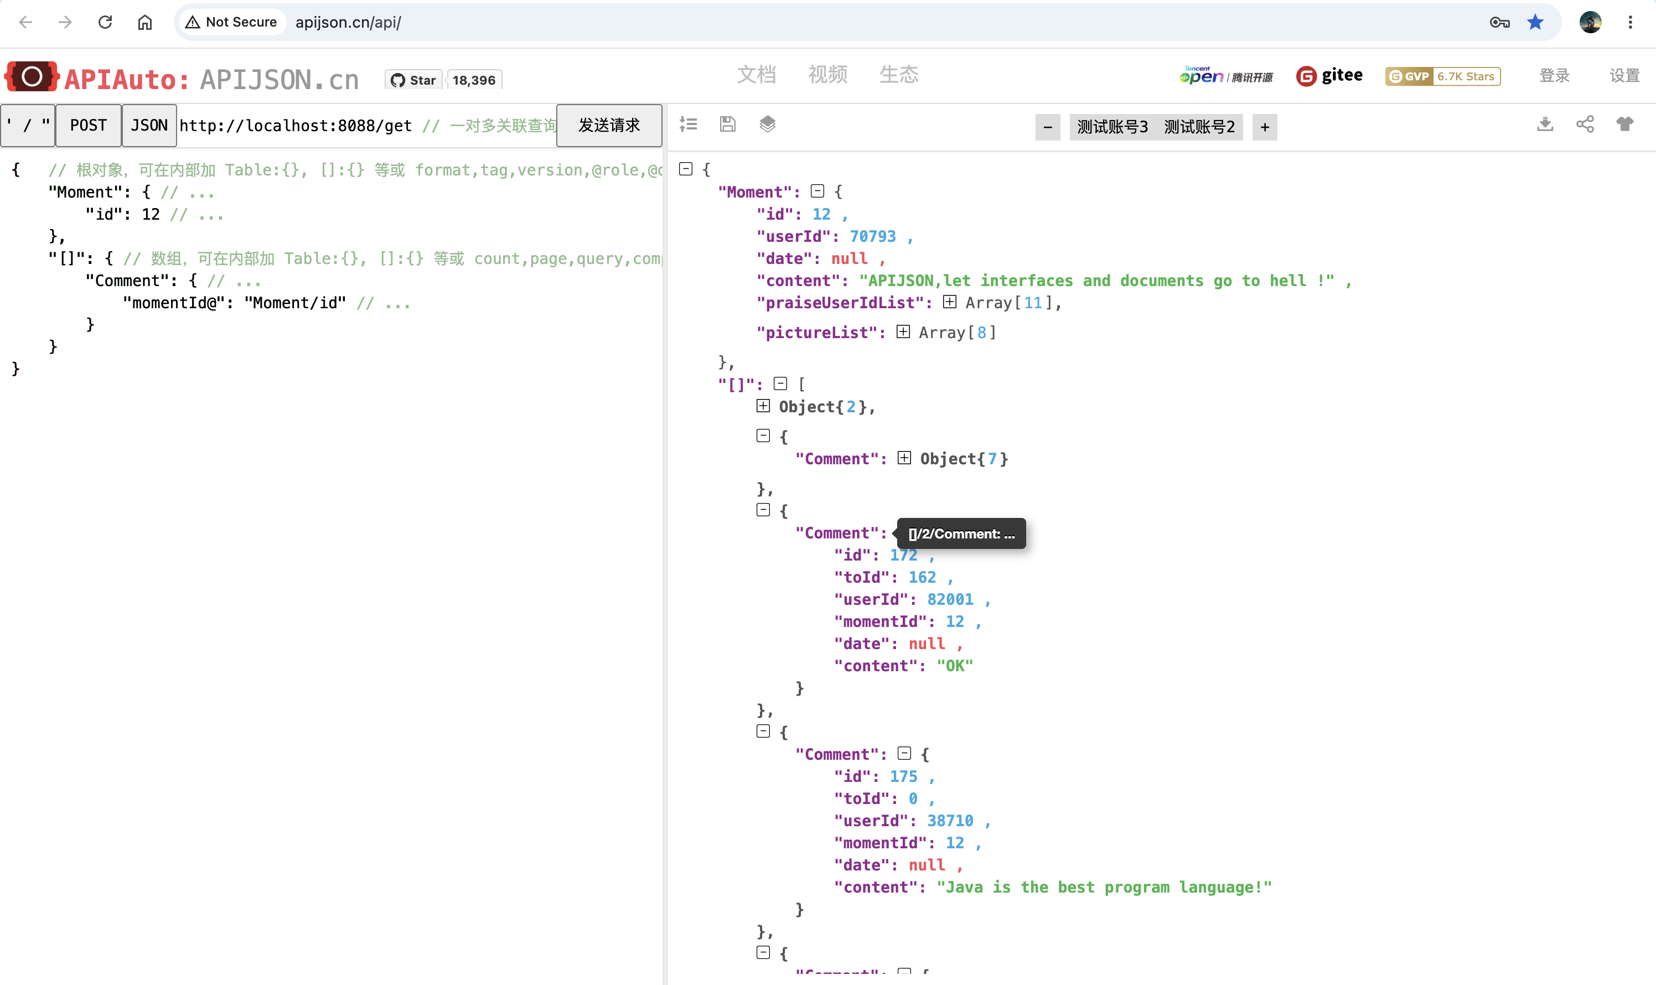Click the "toId": 162 value
The image size is (1656, 985).
pyautogui.click(x=923, y=577)
